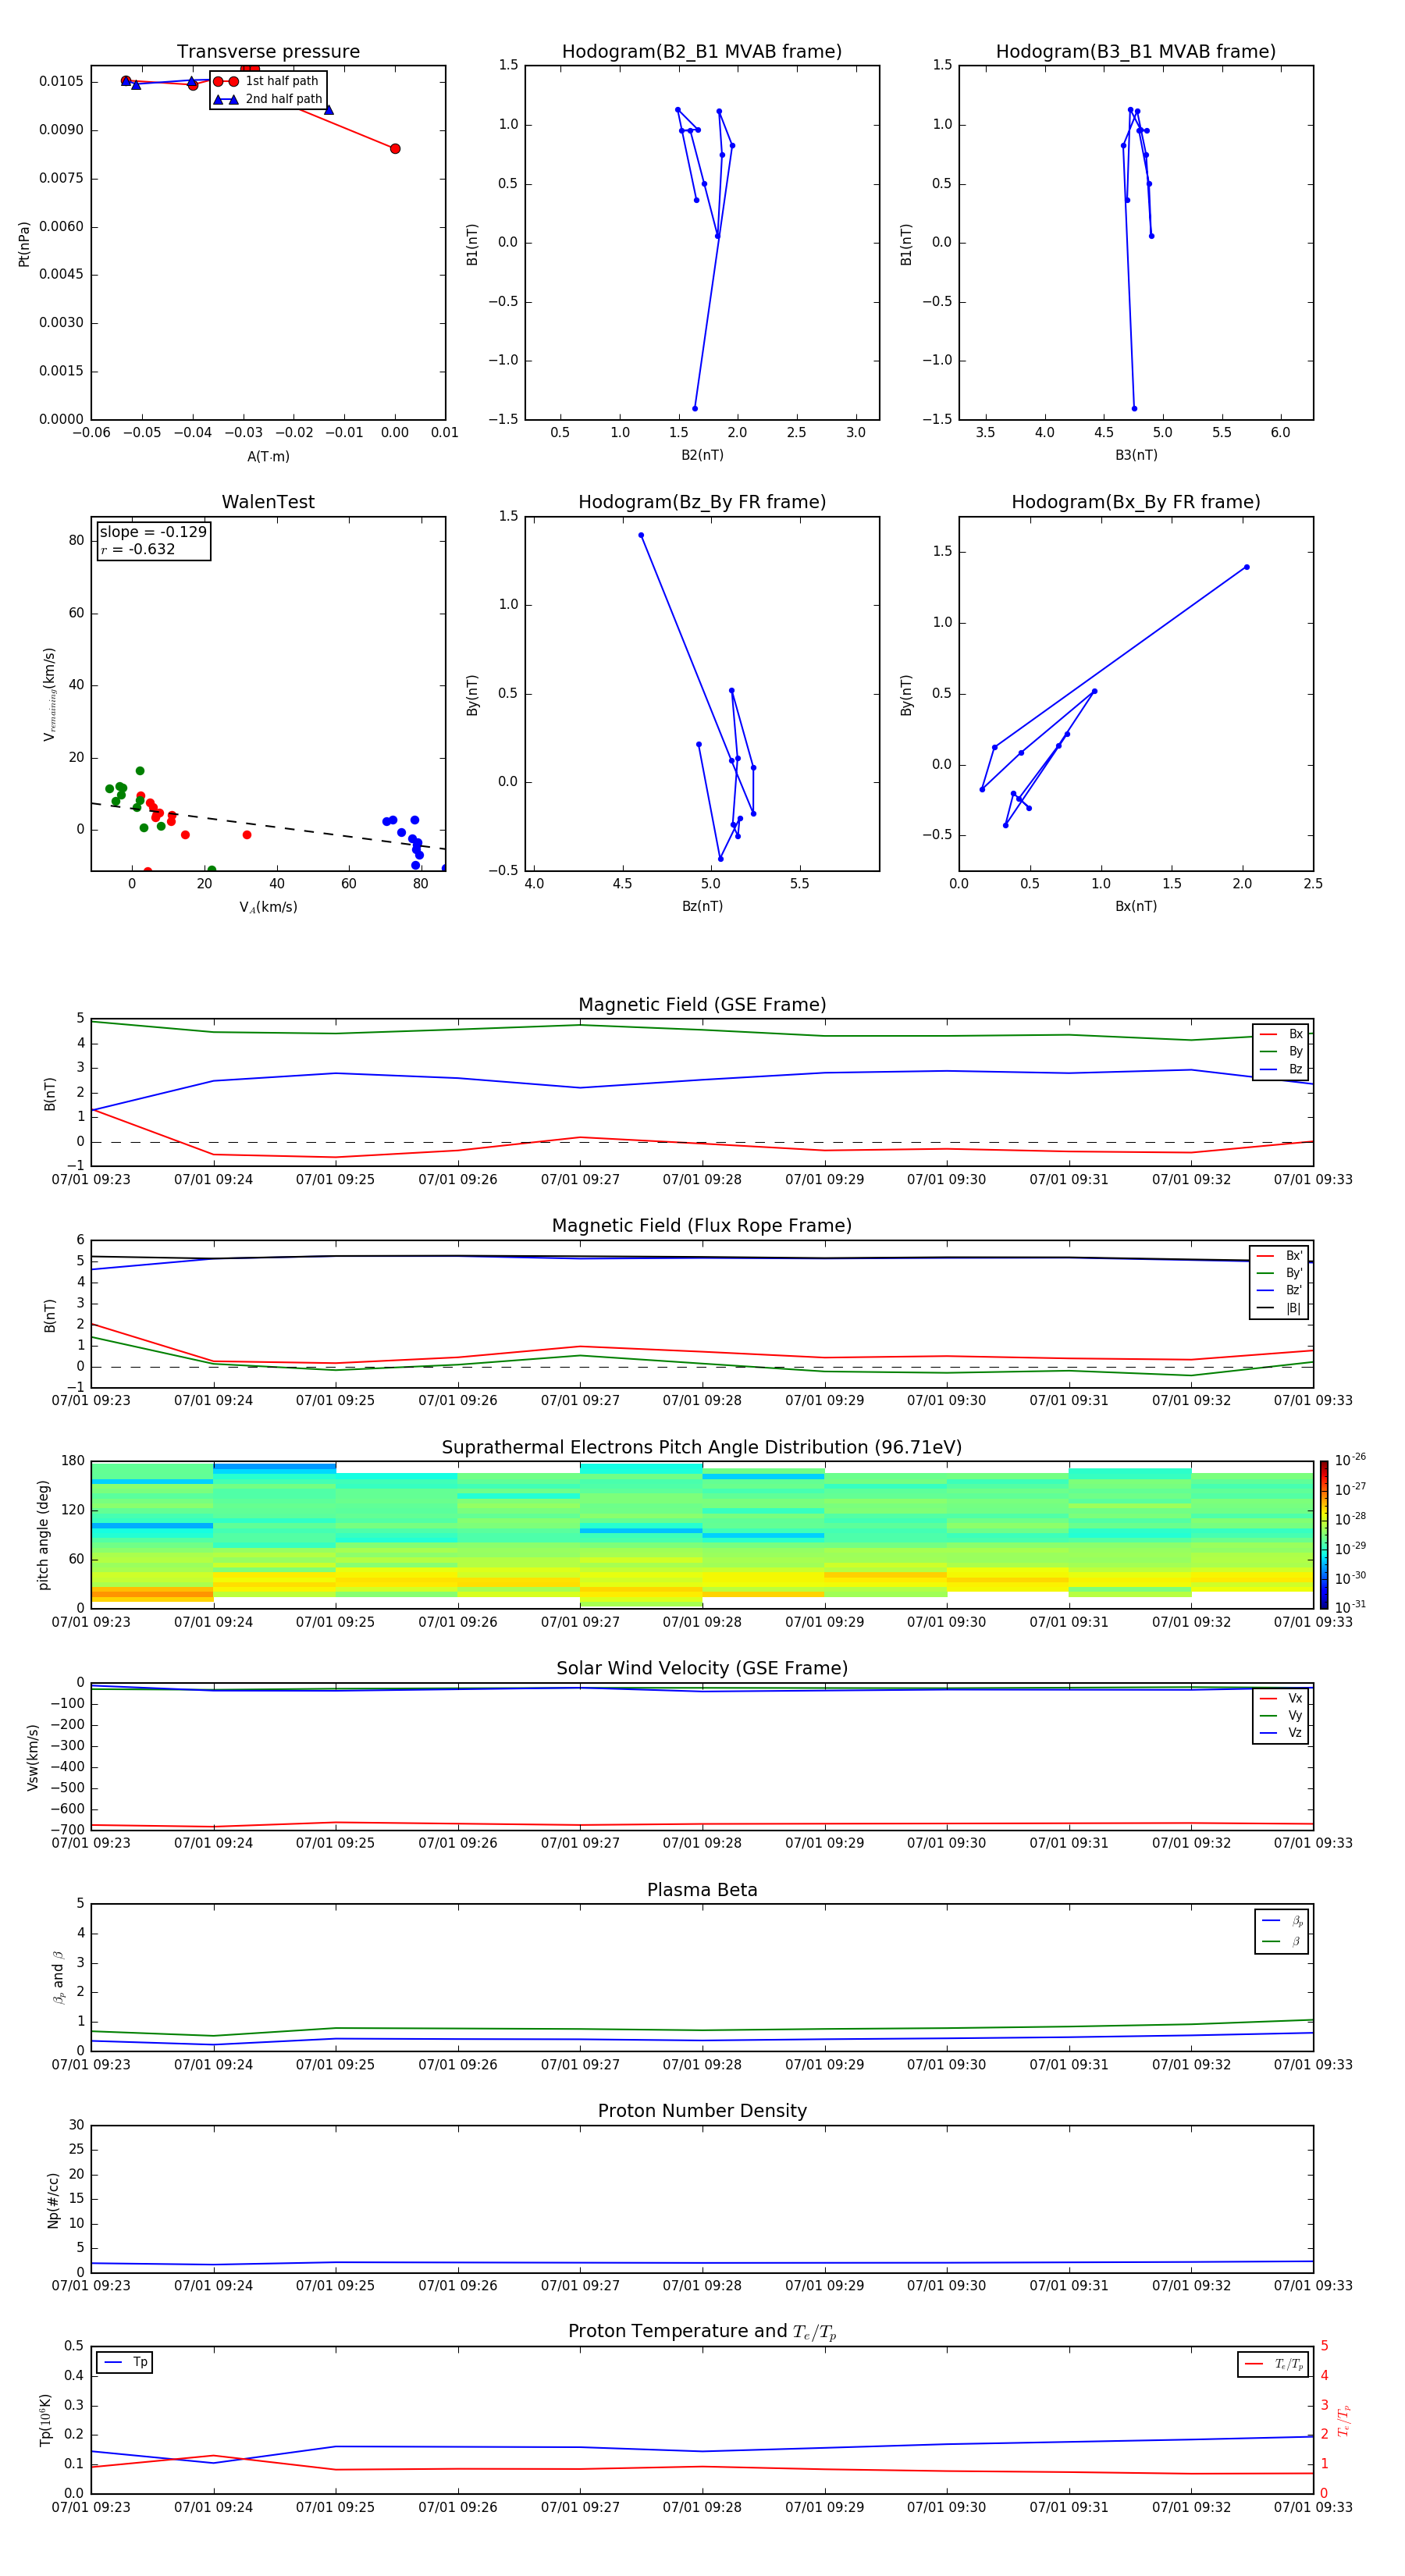Click the 'Solar Wind Velocity (GSE Frame)' title
This screenshot has width=1405, height=2576.
(x=702, y=1669)
